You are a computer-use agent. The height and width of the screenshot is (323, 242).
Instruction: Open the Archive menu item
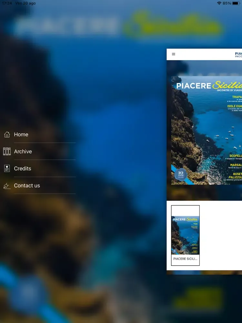39,151
